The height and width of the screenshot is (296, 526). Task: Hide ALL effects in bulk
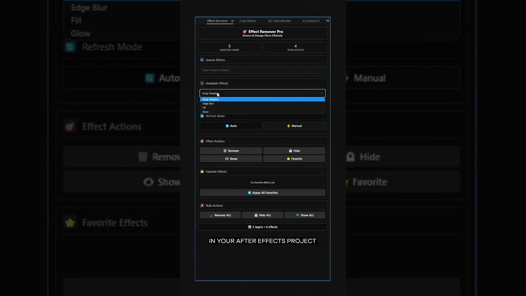coord(263,215)
